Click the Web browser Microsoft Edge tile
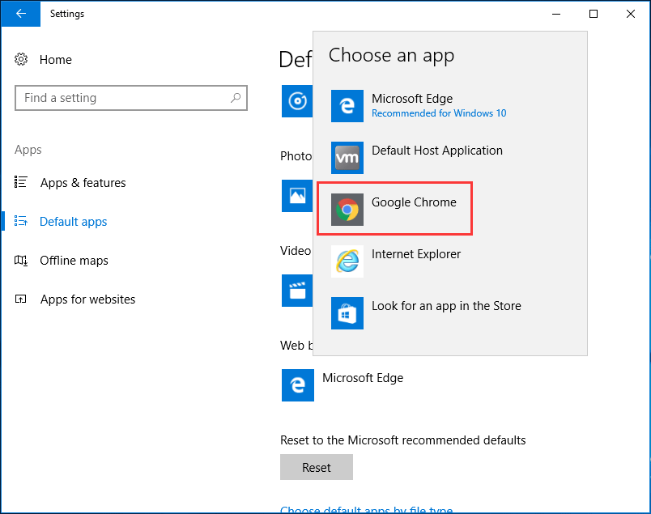 tap(298, 385)
